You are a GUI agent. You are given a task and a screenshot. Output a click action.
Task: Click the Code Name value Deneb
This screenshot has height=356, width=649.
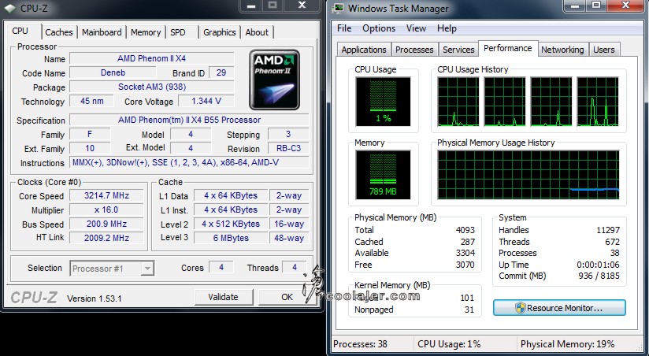(113, 73)
